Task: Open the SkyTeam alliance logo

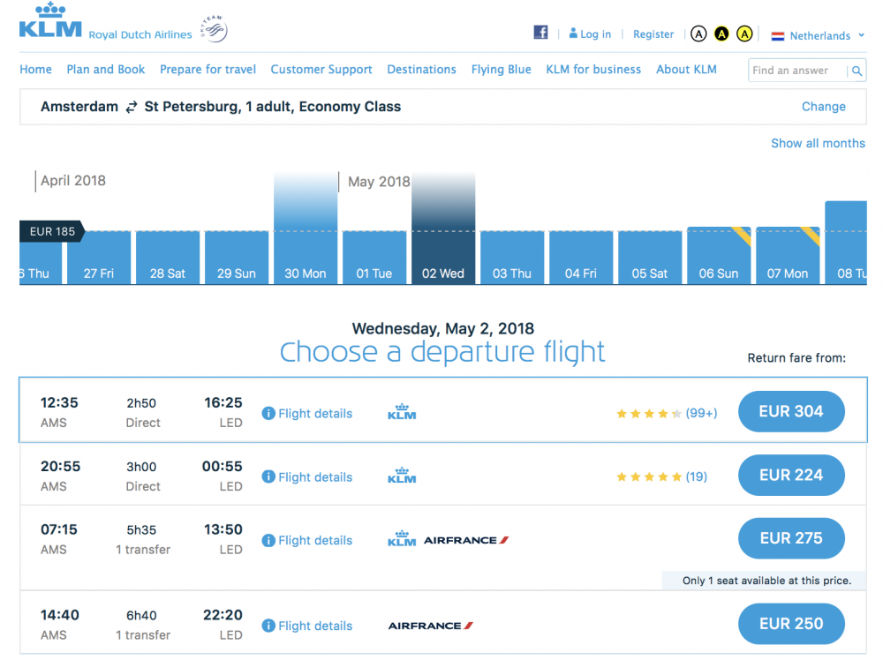Action: (x=214, y=29)
